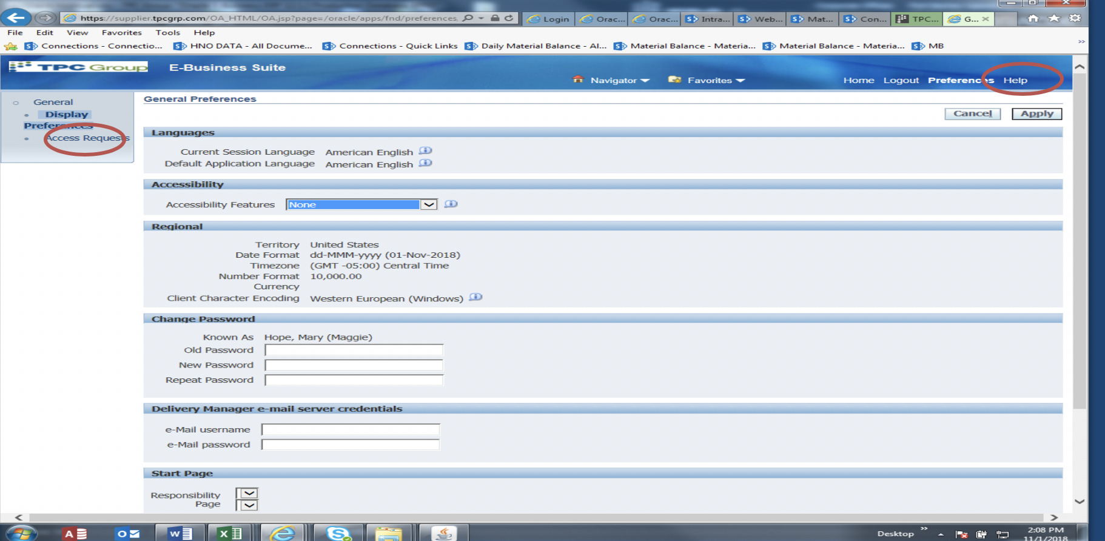Image resolution: width=1105 pixels, height=541 pixels.
Task: Open the File menu
Action: (x=15, y=33)
